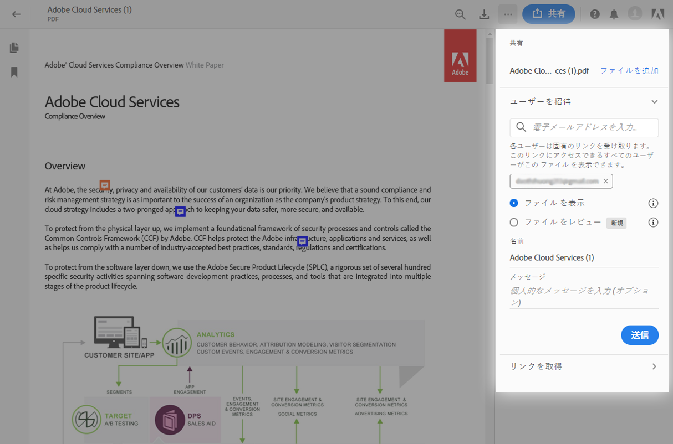This screenshot has height=444, width=673.
Task: Click the Adobe Clo... ces (1).pdf file name
Action: (x=549, y=71)
